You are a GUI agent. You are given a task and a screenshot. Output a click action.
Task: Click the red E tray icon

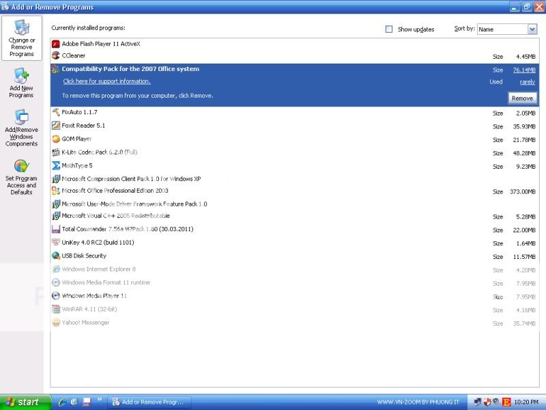click(x=506, y=402)
